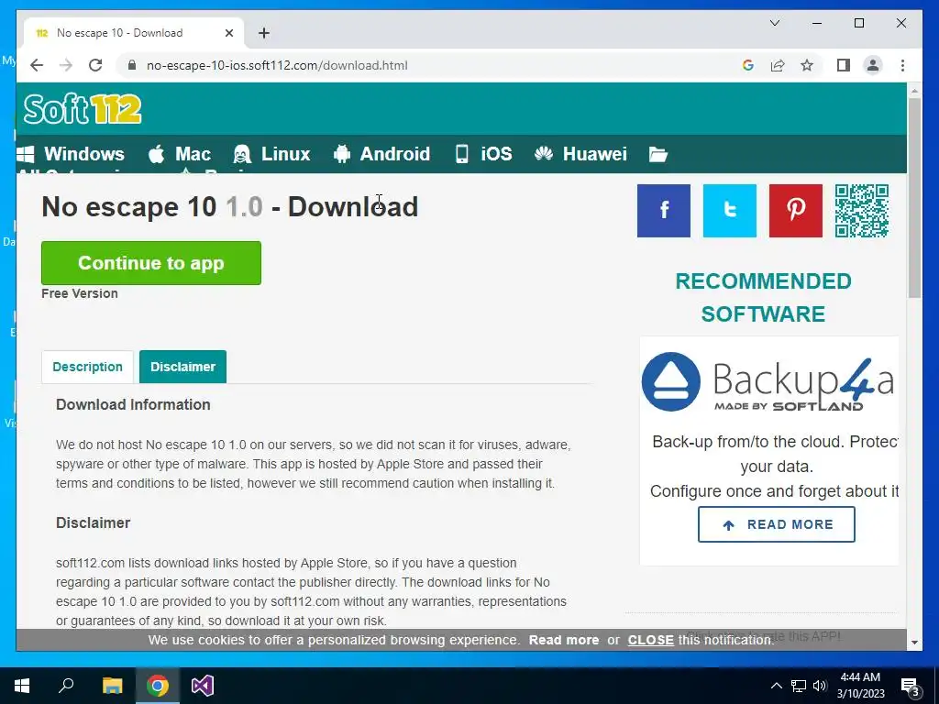Viewport: 939px width, 704px height.
Task: Click the scrollbar down arrow
Action: point(914,643)
